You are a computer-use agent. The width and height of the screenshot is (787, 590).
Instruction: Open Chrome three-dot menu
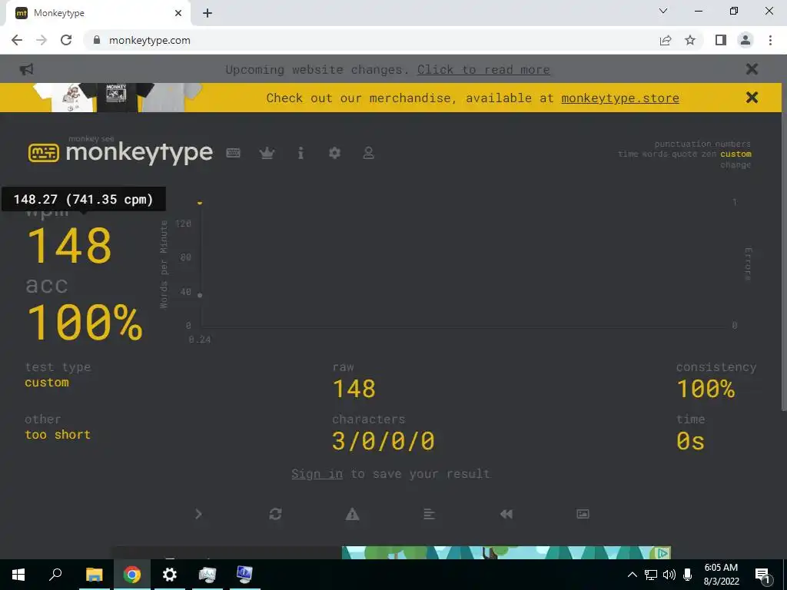point(770,40)
